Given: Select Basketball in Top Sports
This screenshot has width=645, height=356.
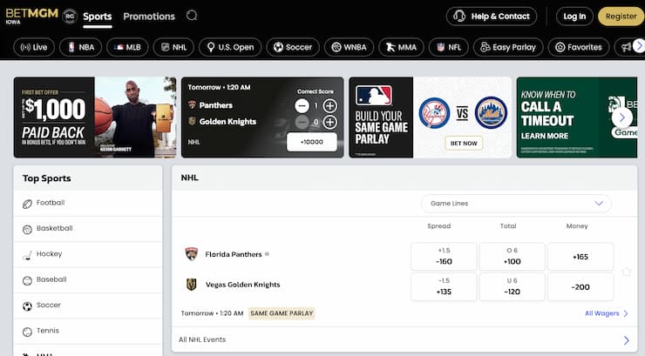Looking at the screenshot, I should click(88, 229).
